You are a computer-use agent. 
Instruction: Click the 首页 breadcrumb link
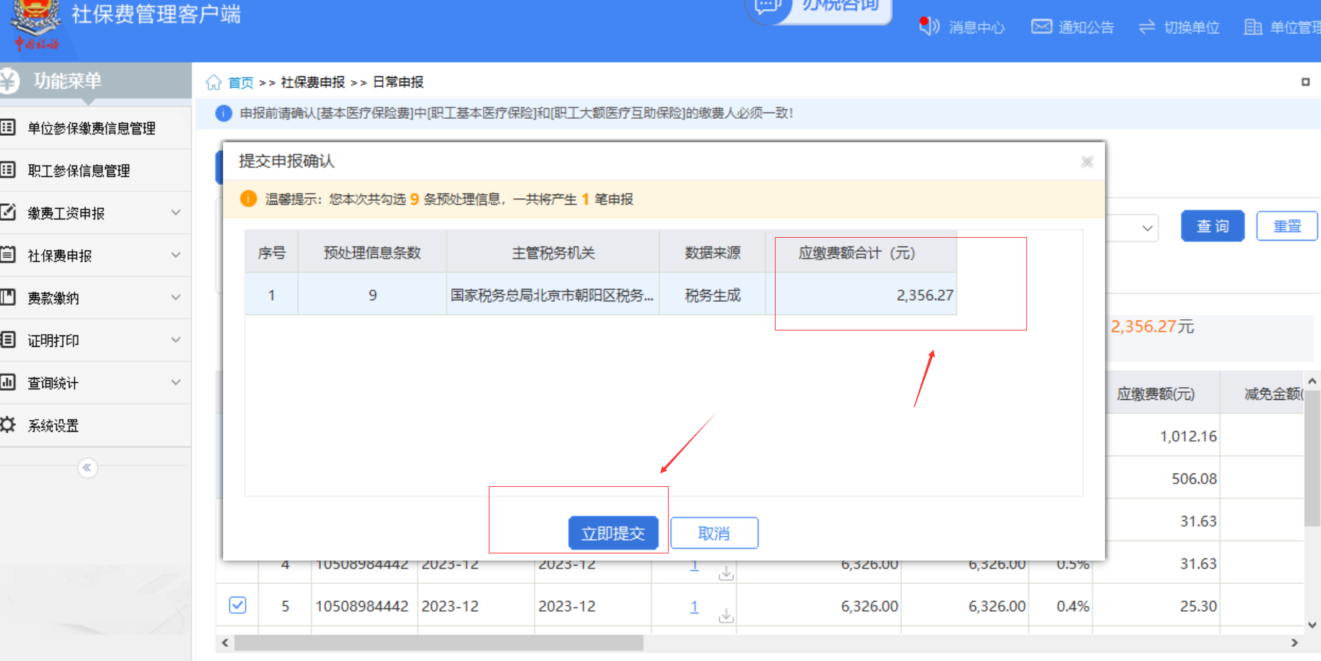pyautogui.click(x=241, y=83)
